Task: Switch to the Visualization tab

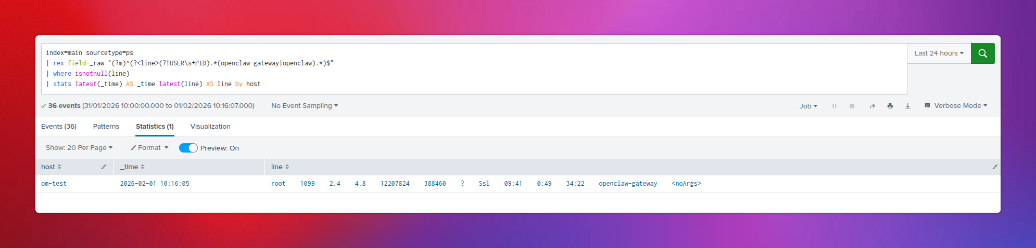Action: tap(210, 127)
